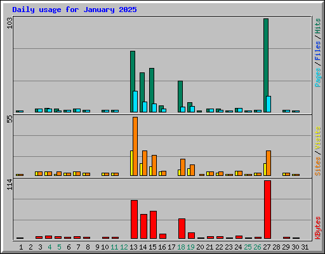The image size is (325, 254).
Task: Click the red 'KBytes' legend label
Action: coord(317,228)
